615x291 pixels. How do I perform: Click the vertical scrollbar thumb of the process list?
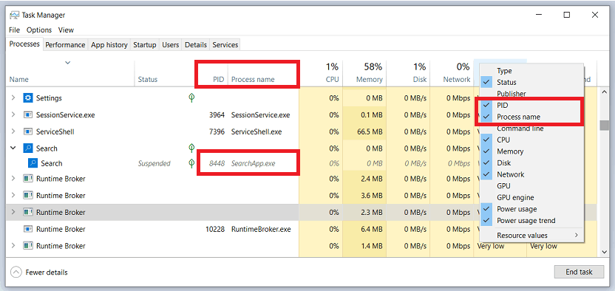click(x=604, y=125)
